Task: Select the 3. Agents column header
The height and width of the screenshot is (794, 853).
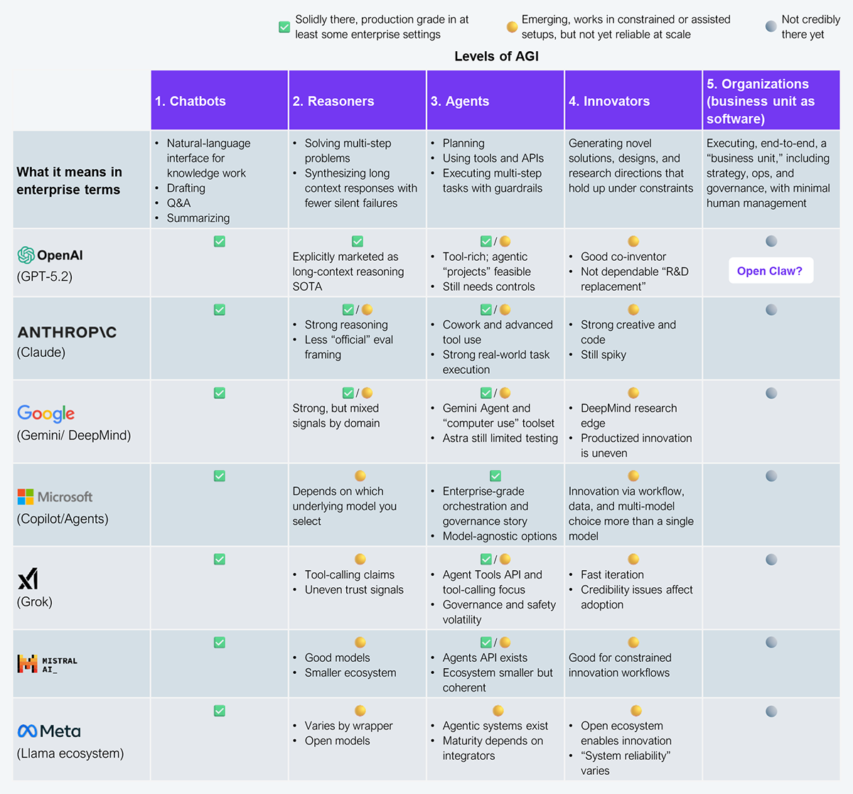Action: [495, 101]
